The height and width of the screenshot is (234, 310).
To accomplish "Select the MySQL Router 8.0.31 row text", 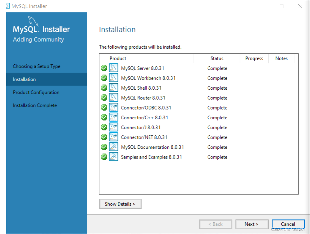I will [x=143, y=98].
